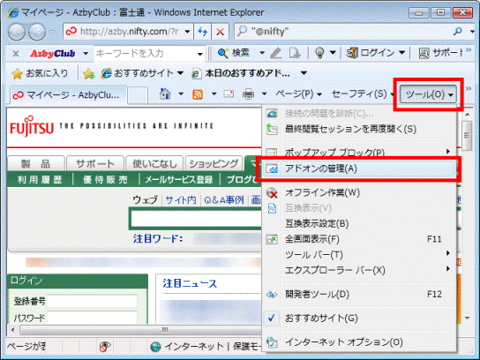This screenshot has height=360, width=480.
Task: Toggle おすすめサイト(G) checked item
Action: click(x=359, y=319)
